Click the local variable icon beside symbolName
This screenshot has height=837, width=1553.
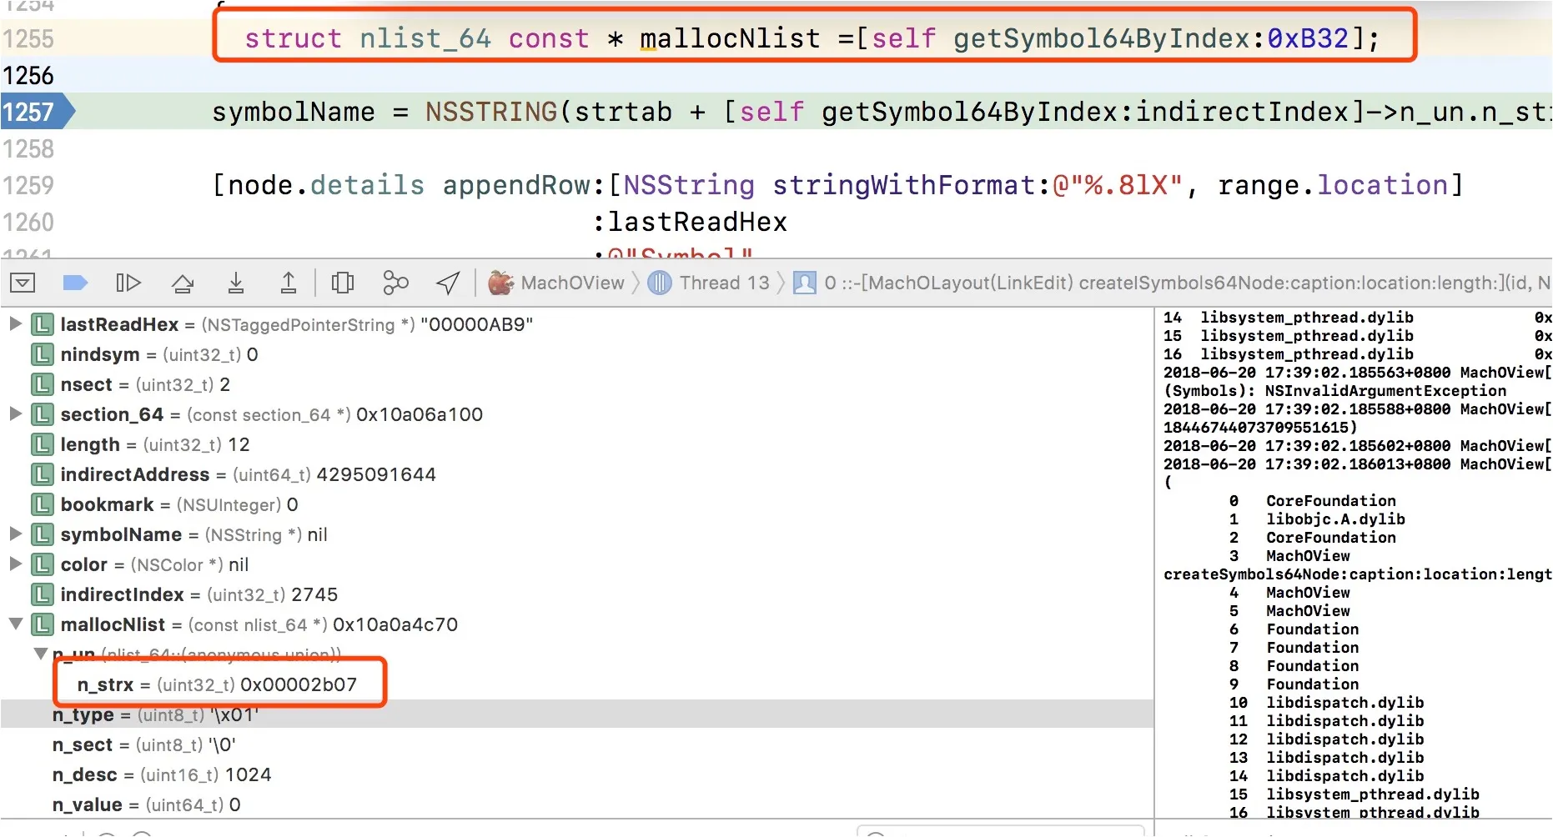click(x=43, y=534)
